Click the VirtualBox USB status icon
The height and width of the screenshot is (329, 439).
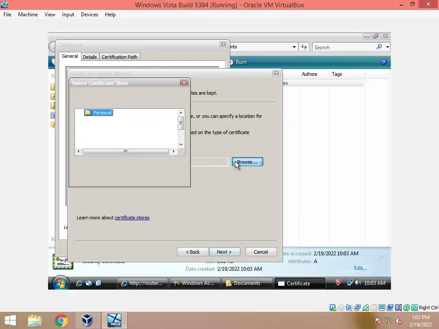(366, 308)
